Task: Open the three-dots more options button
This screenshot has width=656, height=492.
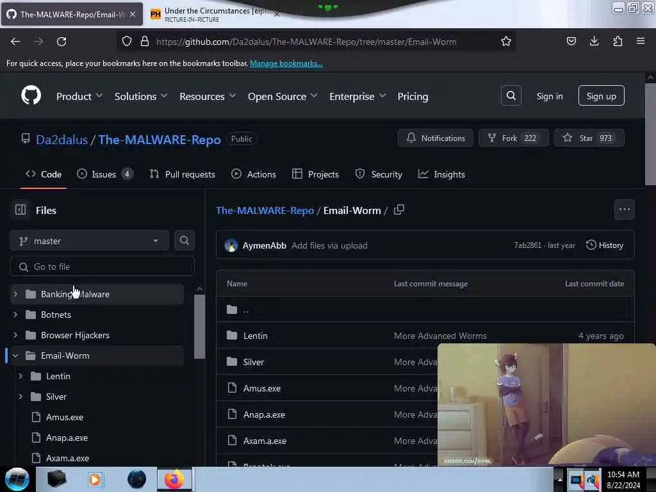Action: pyautogui.click(x=624, y=209)
